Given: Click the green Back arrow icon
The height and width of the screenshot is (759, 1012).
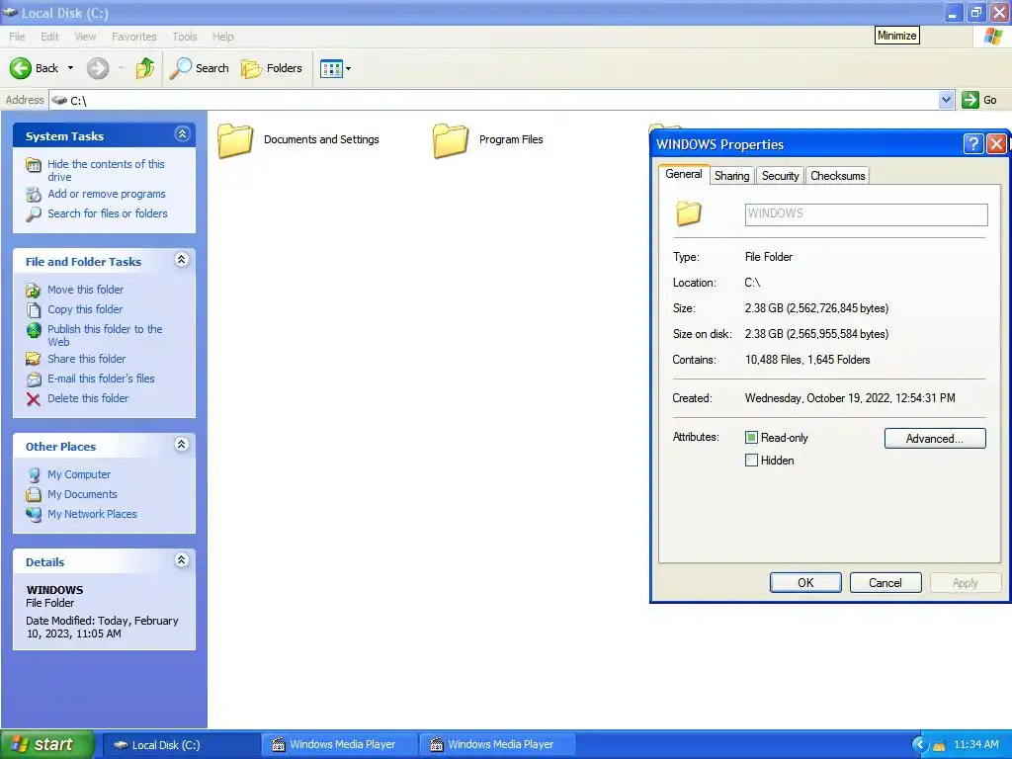Looking at the screenshot, I should click(21, 68).
